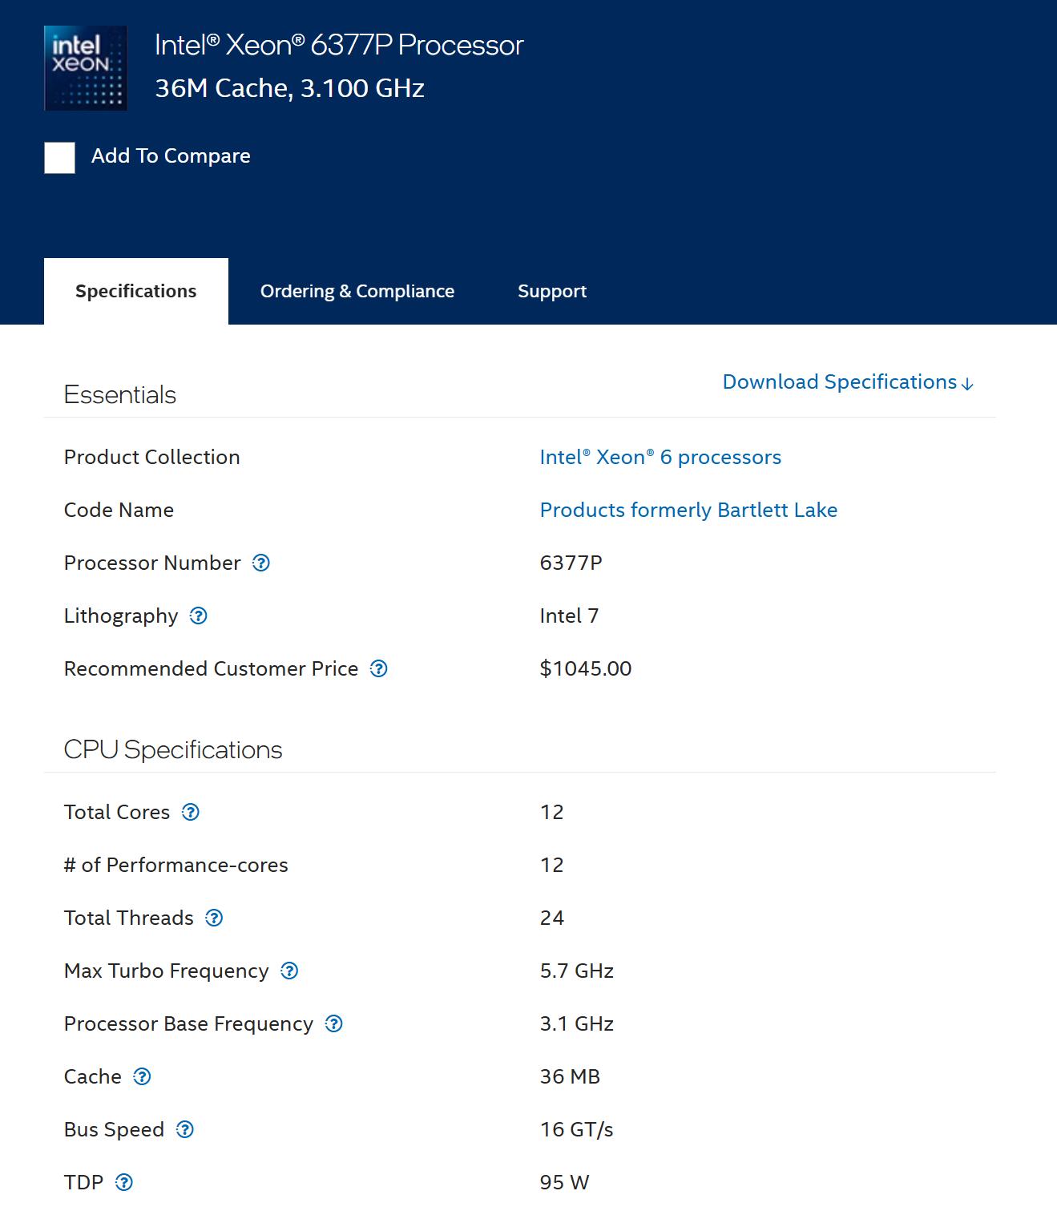Show help for Total Threads

pos(214,918)
